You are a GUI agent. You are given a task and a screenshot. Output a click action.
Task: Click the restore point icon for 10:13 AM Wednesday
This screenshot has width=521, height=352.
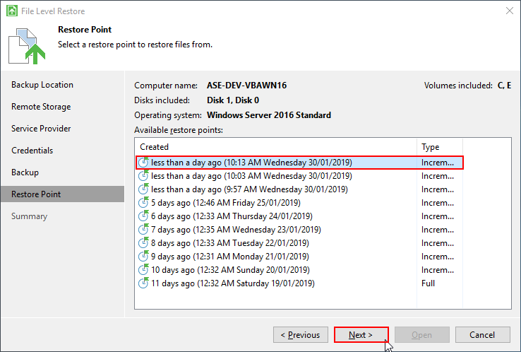click(x=144, y=163)
